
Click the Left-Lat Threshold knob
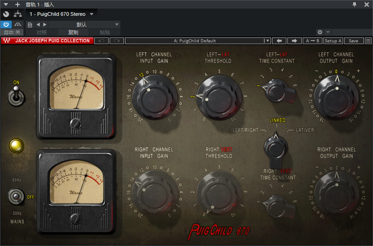tap(219, 97)
